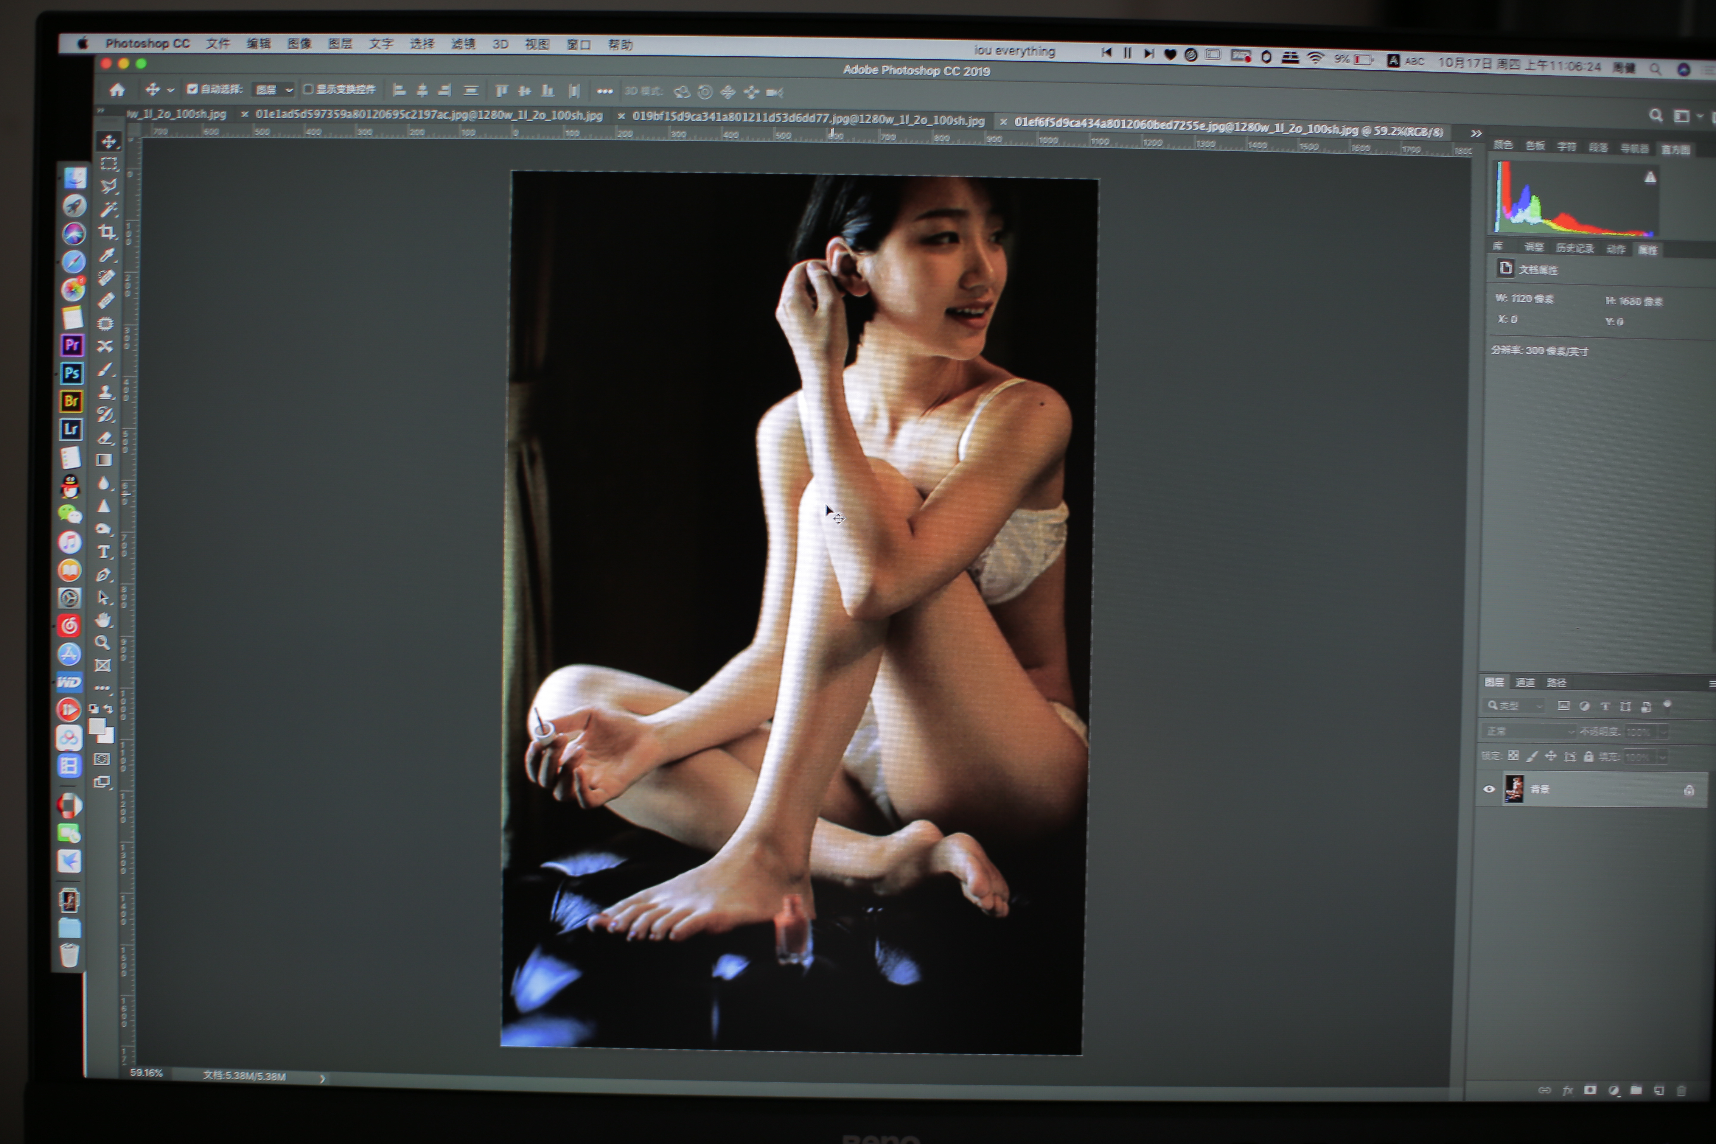Click the Home icon in options bar

[117, 90]
